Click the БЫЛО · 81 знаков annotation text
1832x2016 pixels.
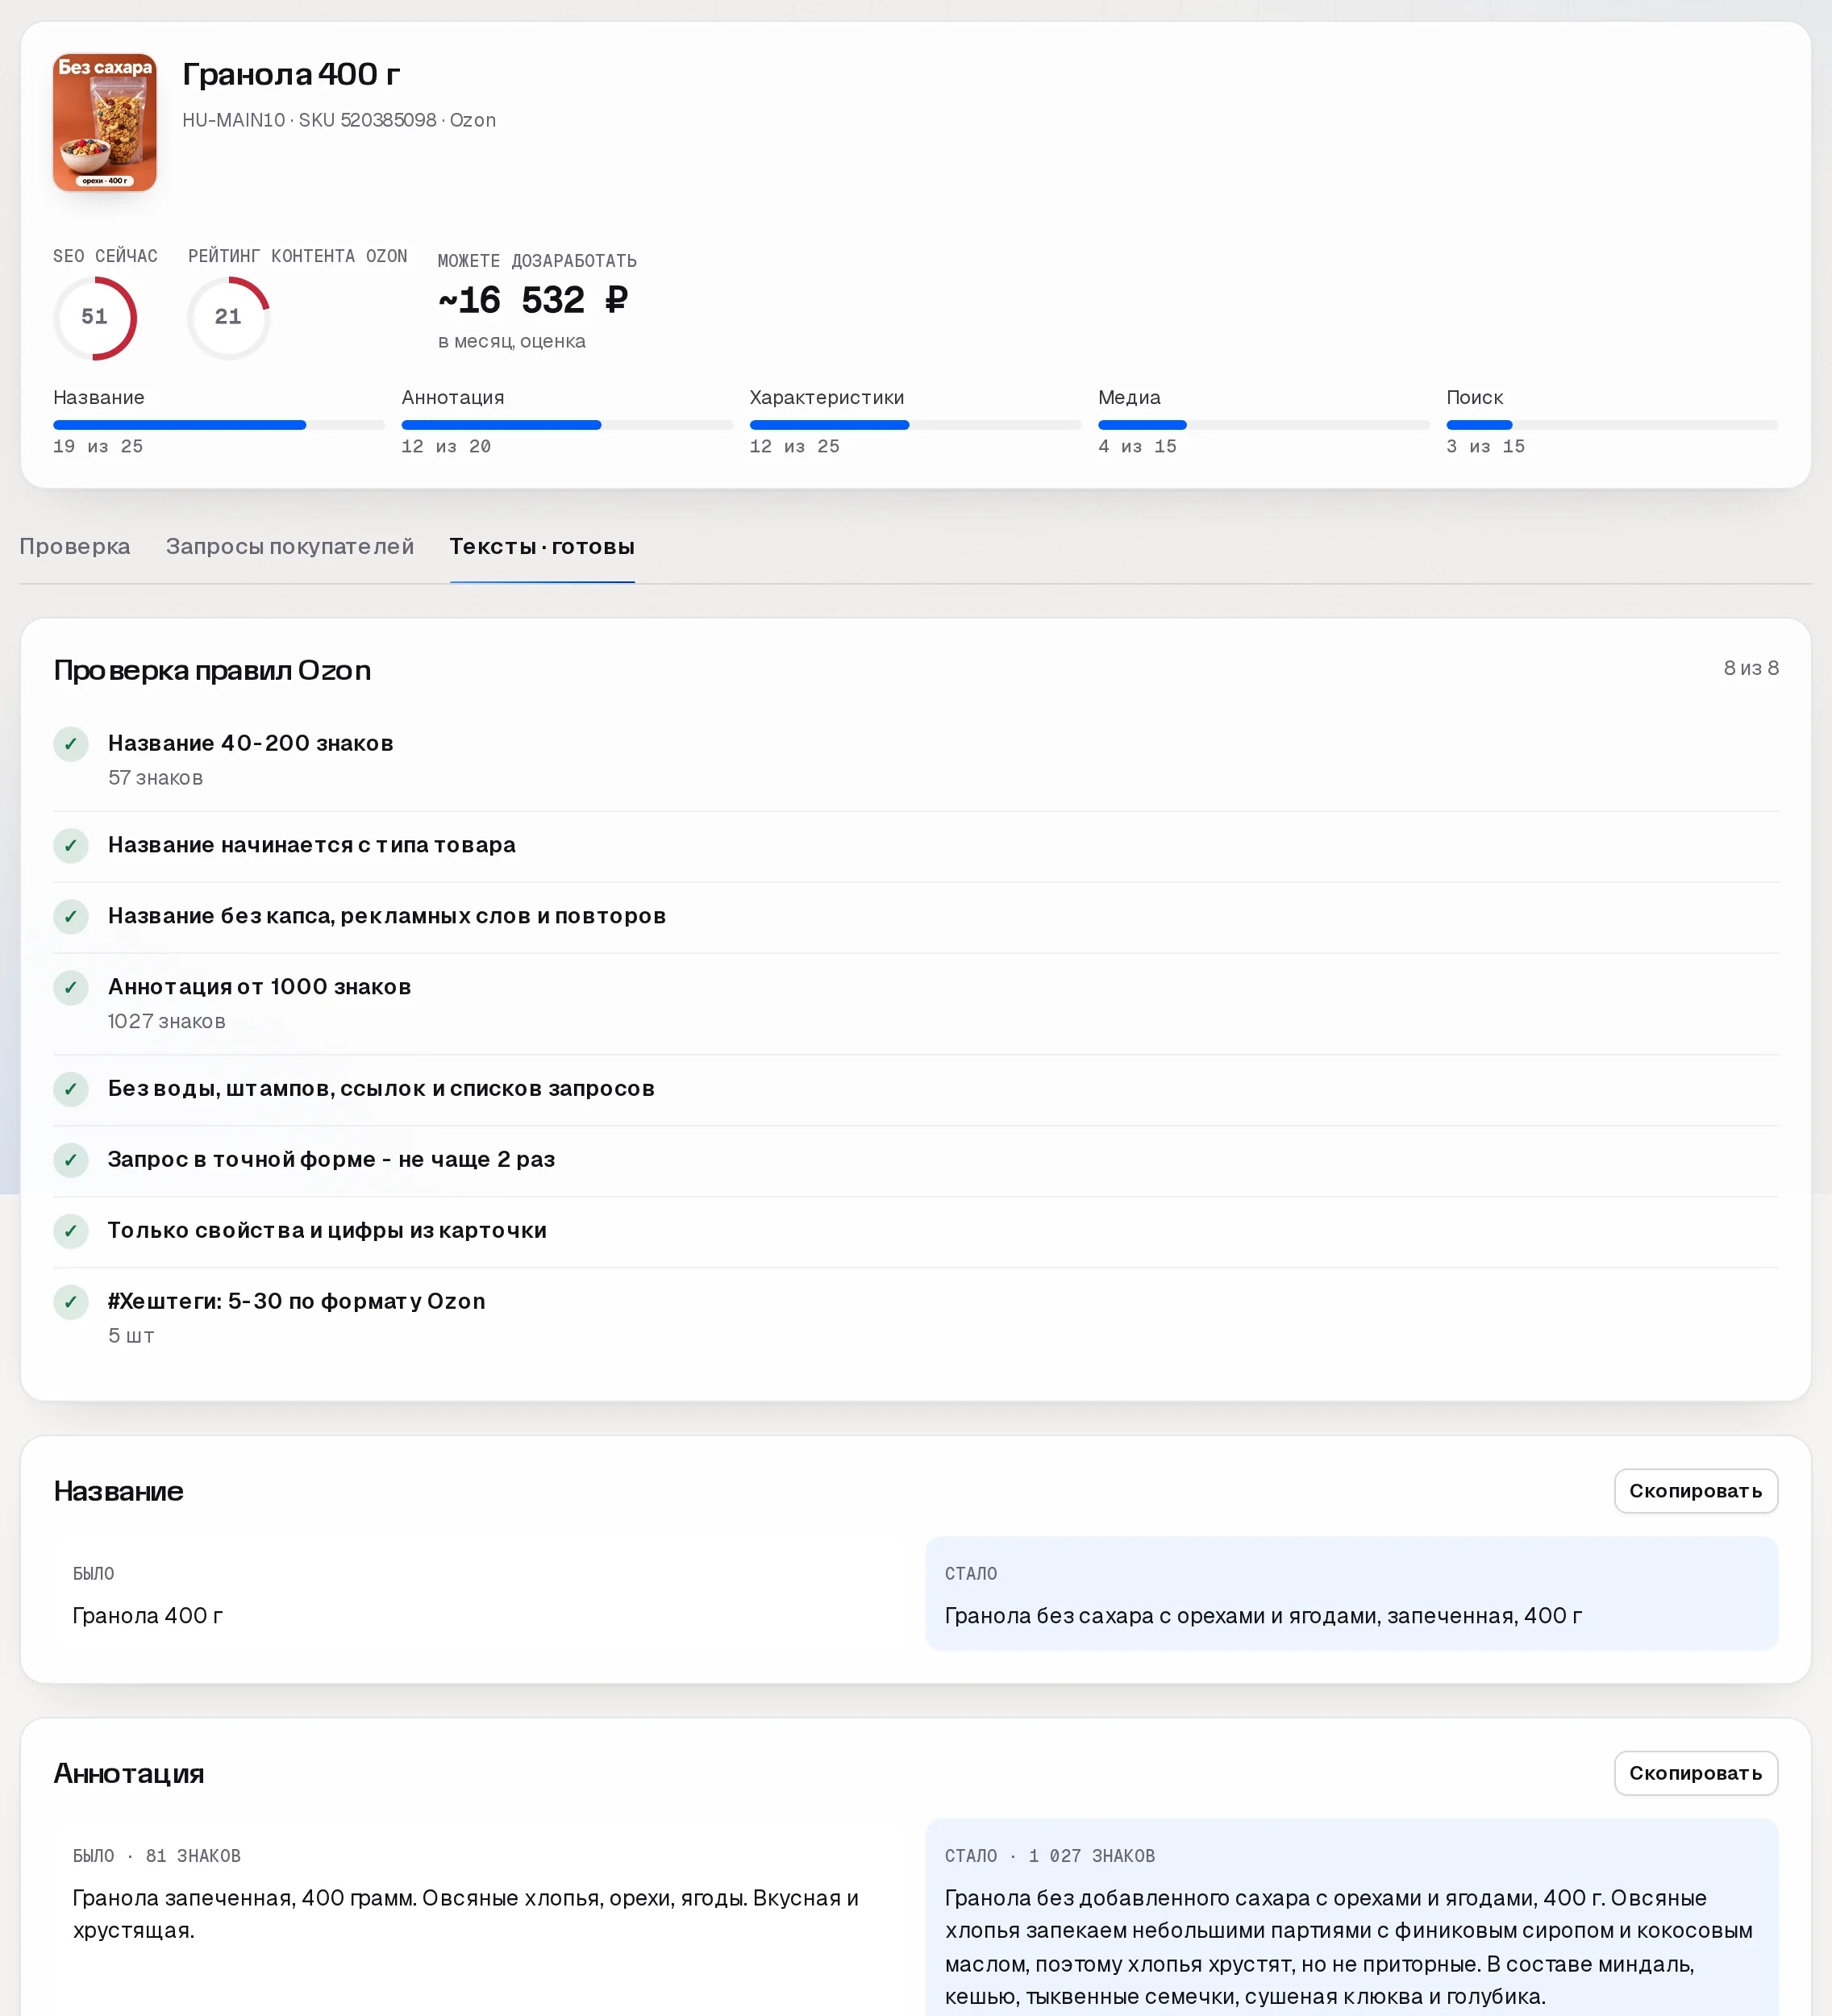tap(465, 1914)
